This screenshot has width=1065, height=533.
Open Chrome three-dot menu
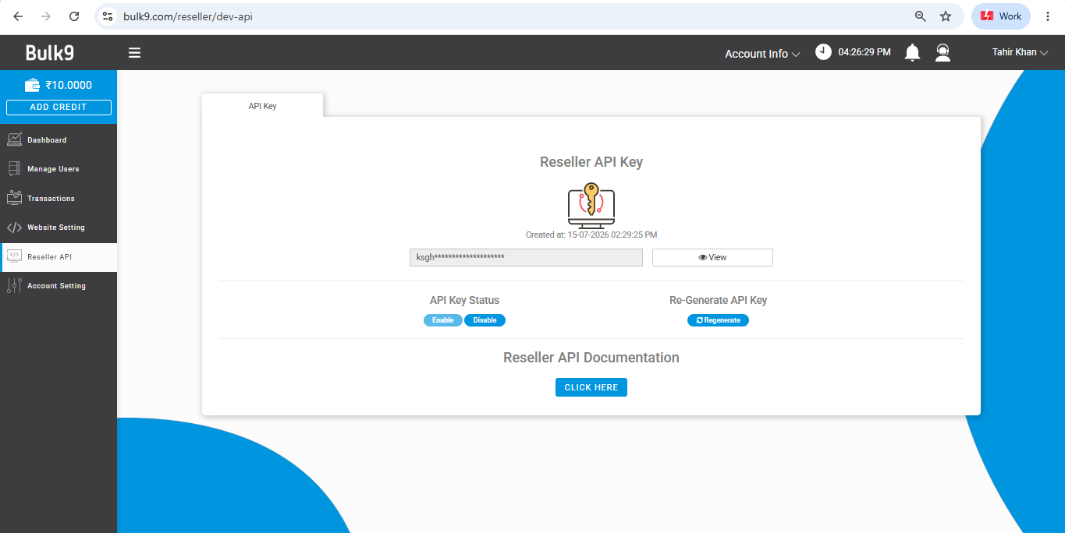pyautogui.click(x=1048, y=16)
